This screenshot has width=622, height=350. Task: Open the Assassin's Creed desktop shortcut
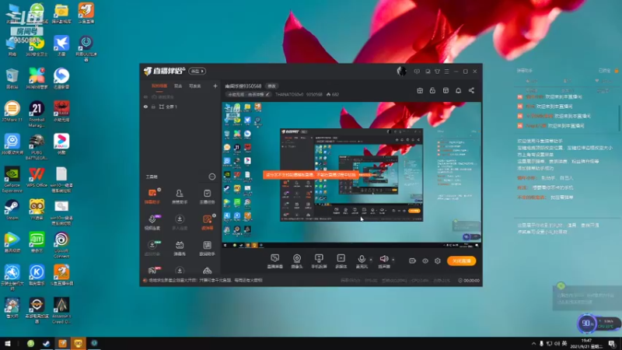point(61,310)
